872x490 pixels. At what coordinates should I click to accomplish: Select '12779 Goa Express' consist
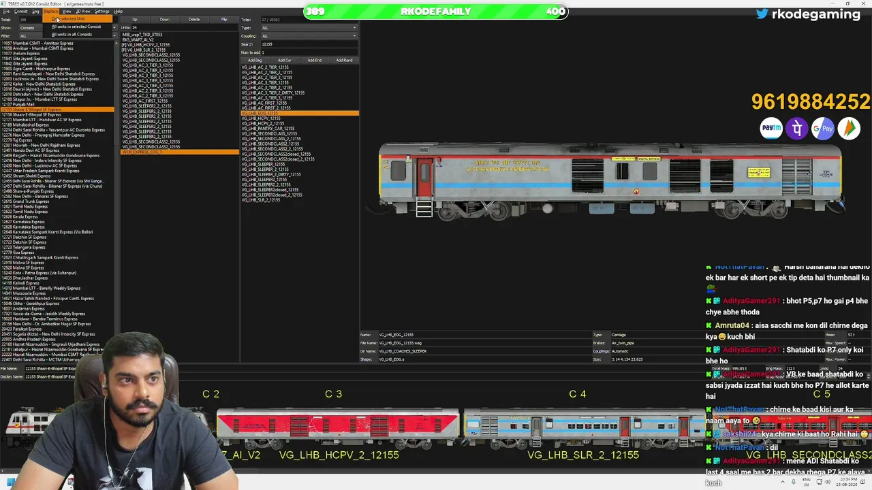point(18,252)
